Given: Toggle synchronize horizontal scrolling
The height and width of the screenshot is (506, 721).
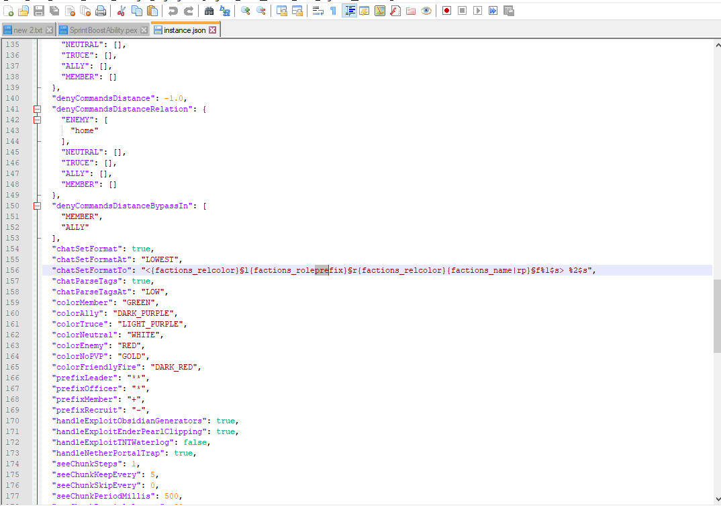Looking at the screenshot, I should pyautogui.click(x=297, y=11).
